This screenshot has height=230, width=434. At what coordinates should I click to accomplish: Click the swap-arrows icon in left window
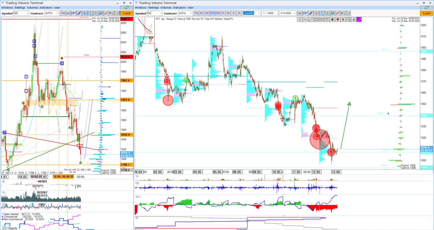click(x=127, y=7)
